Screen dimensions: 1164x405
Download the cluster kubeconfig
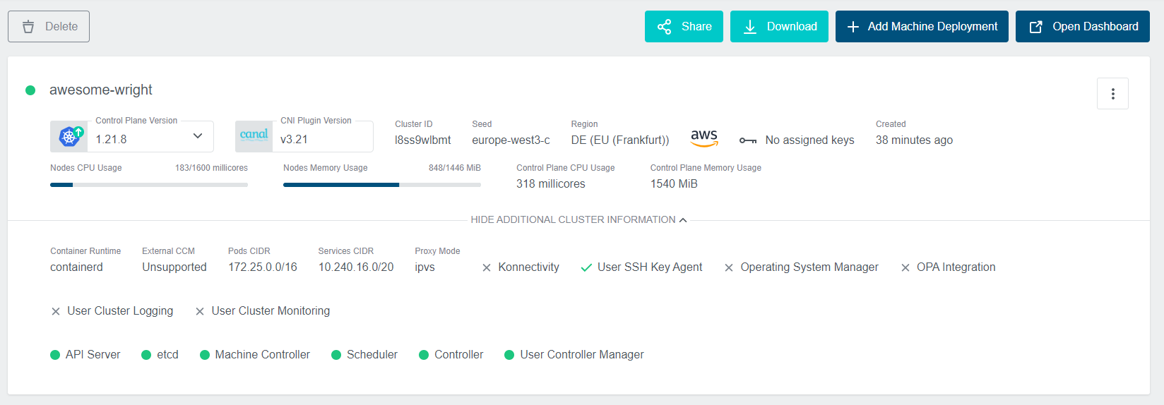[x=778, y=27]
